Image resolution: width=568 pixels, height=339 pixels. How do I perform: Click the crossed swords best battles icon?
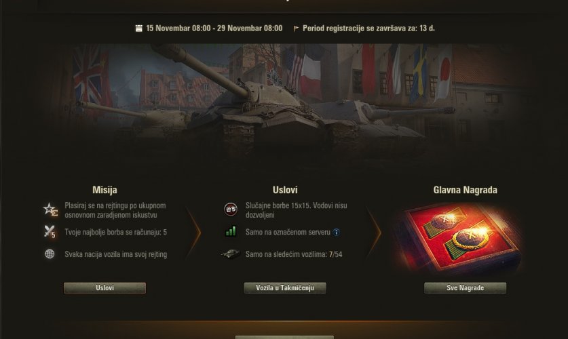(50, 232)
